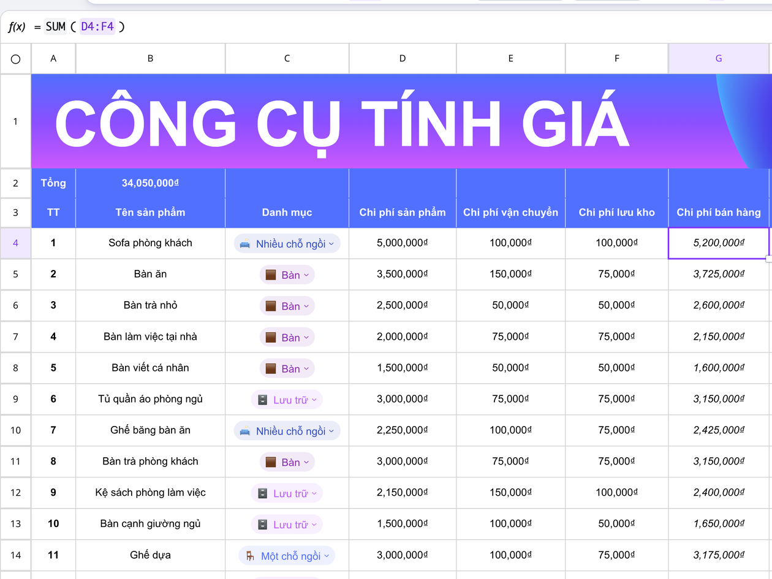
Task: Select product cost 2,250,000₫
Action: pos(403,430)
